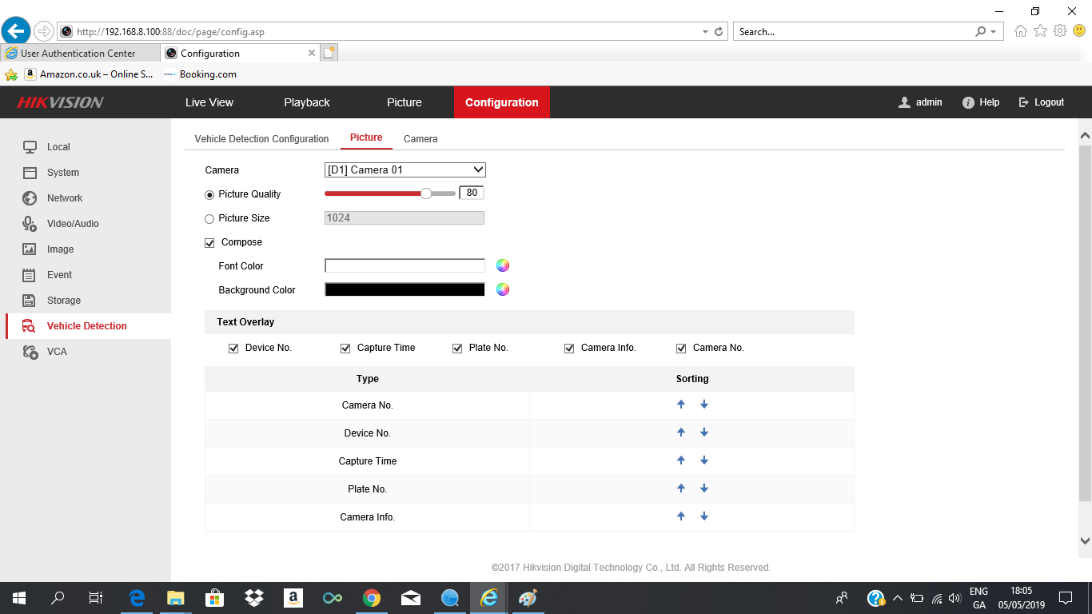Image resolution: width=1092 pixels, height=614 pixels.
Task: Click the Logout link
Action: coord(1041,102)
